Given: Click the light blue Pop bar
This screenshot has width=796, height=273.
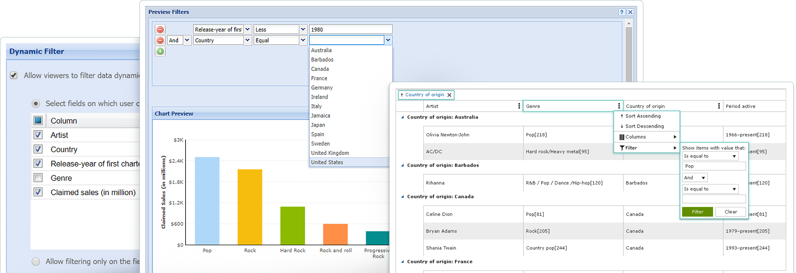Looking at the screenshot, I should 207,201.
